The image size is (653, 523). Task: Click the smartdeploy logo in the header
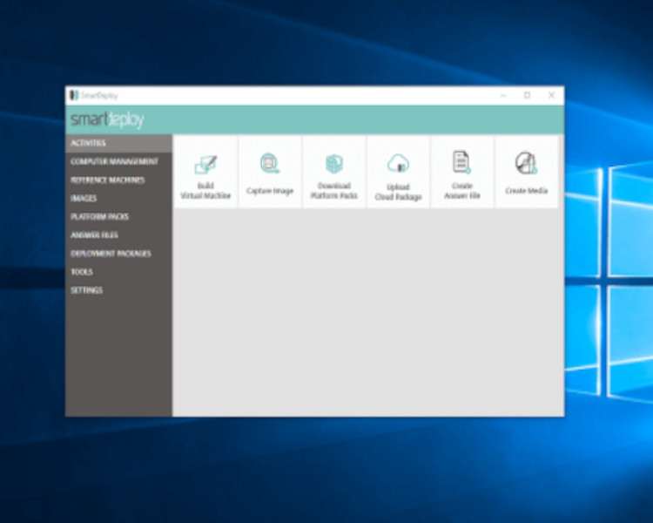(108, 120)
